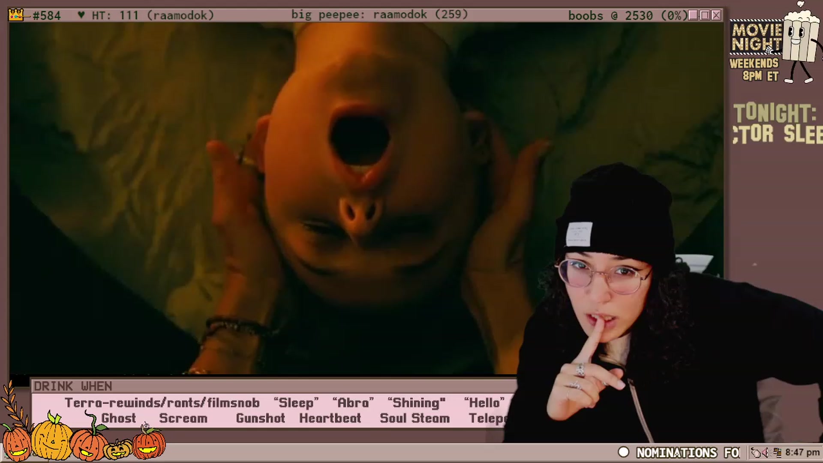This screenshot has height=463, width=823.
Task: Click the mouse icon in the system tray
Action: tap(756, 452)
